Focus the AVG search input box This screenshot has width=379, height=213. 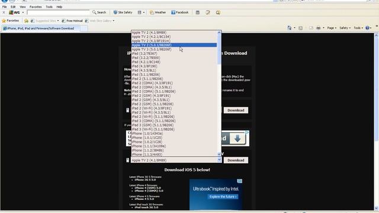(58, 12)
